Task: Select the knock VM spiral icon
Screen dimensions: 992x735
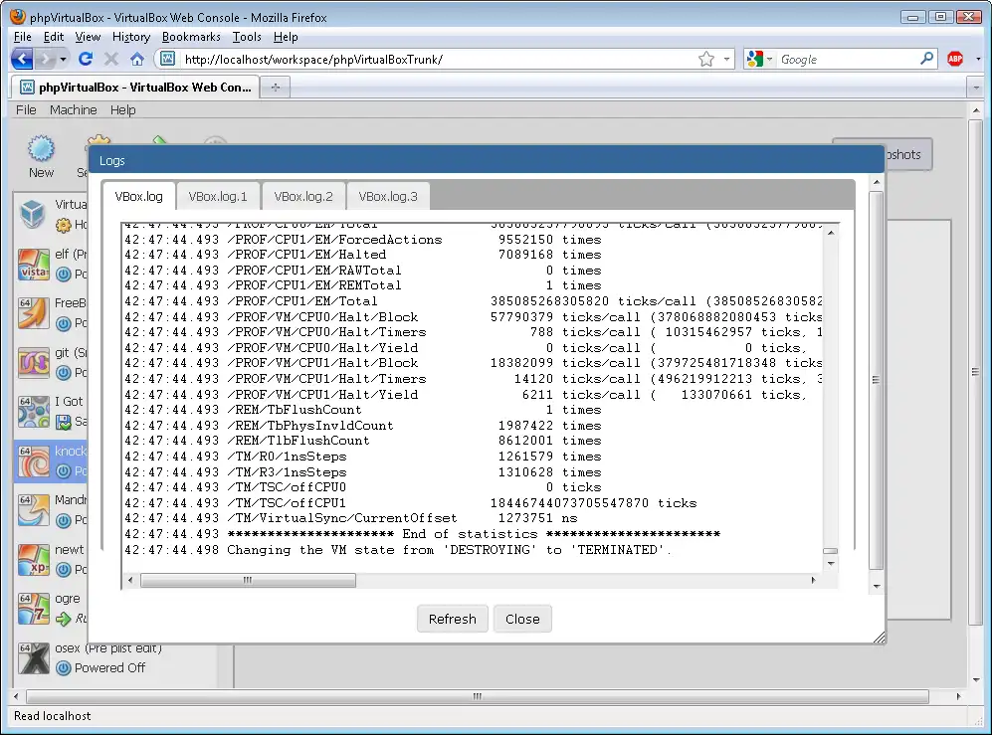Action: (34, 461)
